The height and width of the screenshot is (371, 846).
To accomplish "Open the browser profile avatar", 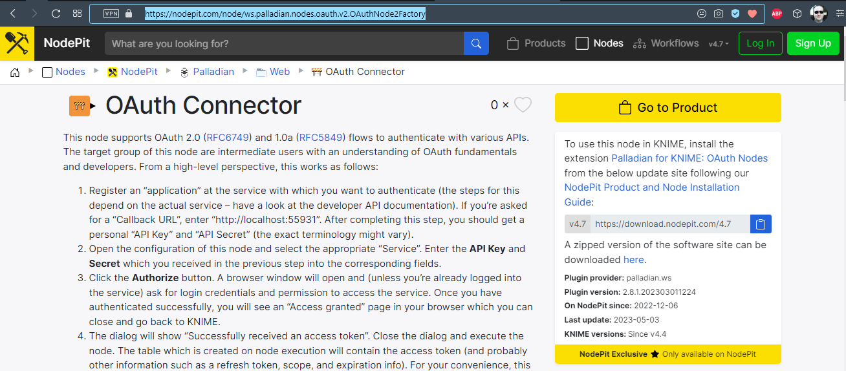I will pyautogui.click(x=818, y=14).
